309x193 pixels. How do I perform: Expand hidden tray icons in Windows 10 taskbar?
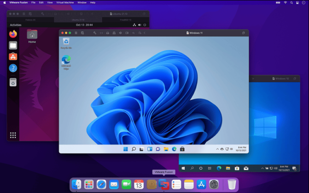coord(262,168)
